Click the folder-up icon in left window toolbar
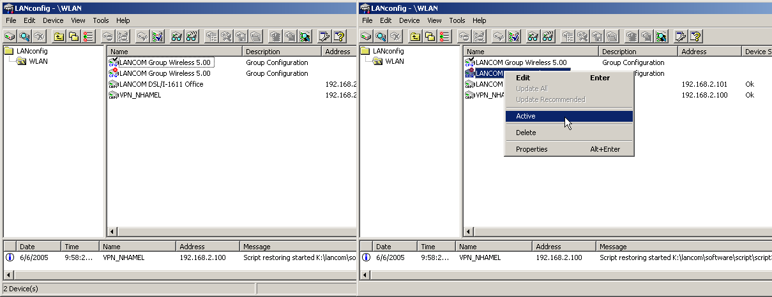This screenshot has height=297, width=772. pos(59,36)
